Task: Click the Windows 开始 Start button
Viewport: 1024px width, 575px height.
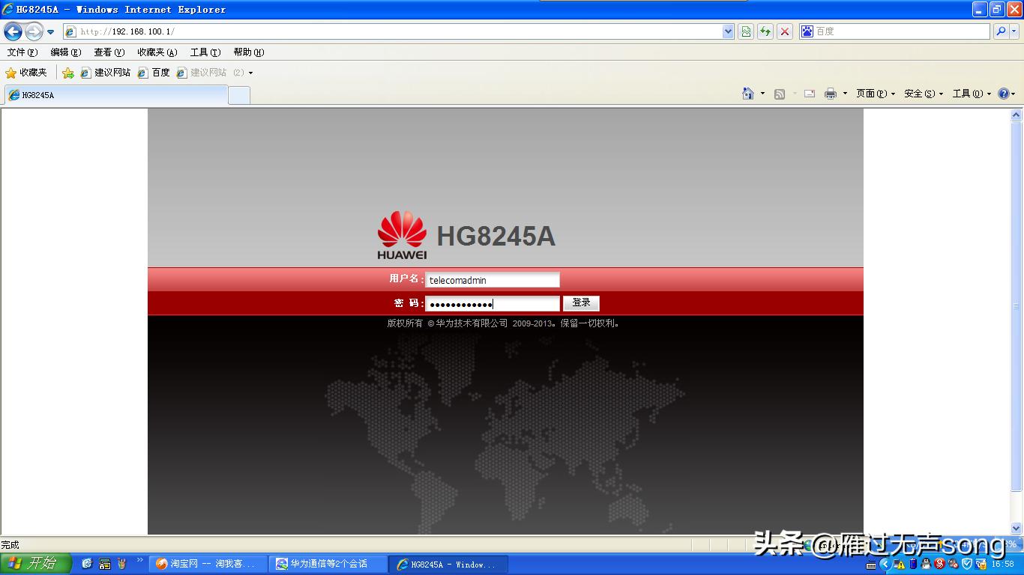Action: coord(35,564)
